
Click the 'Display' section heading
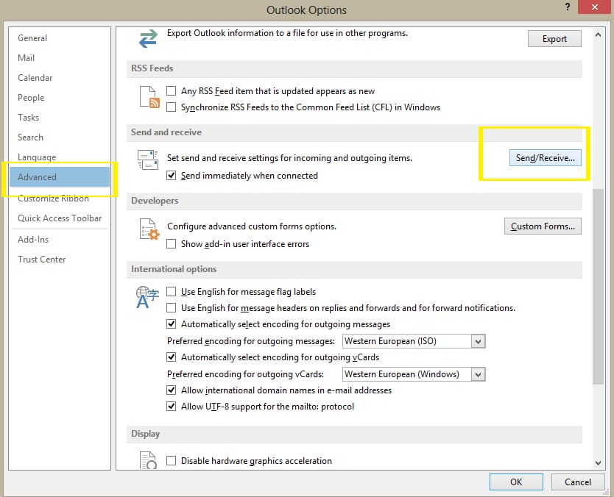[x=145, y=434]
